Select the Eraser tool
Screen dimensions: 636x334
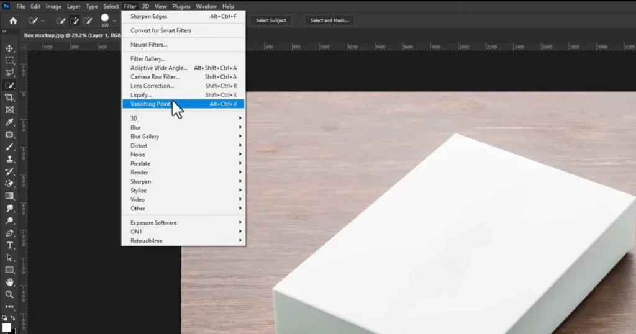click(9, 184)
